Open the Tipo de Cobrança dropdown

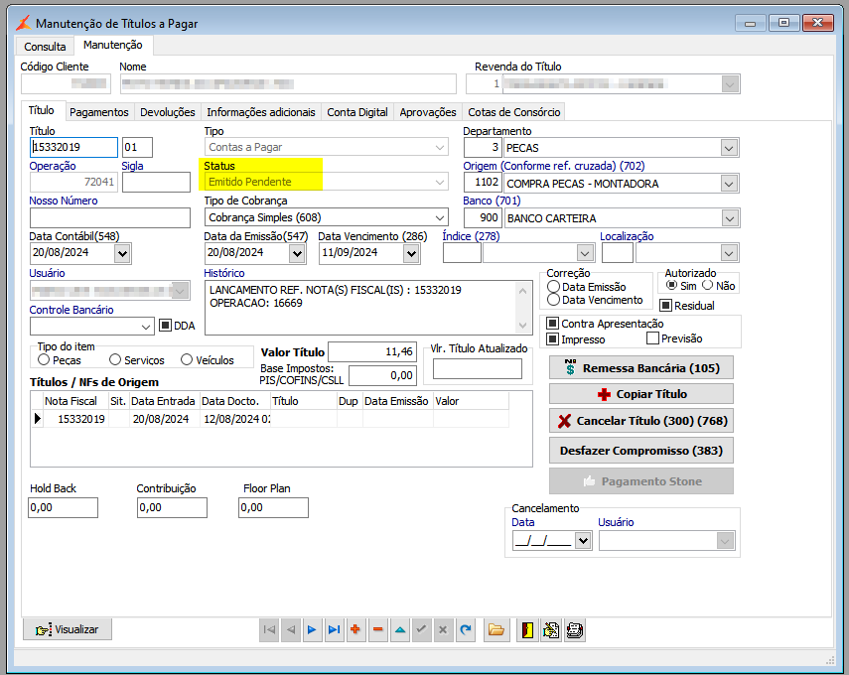click(x=439, y=218)
